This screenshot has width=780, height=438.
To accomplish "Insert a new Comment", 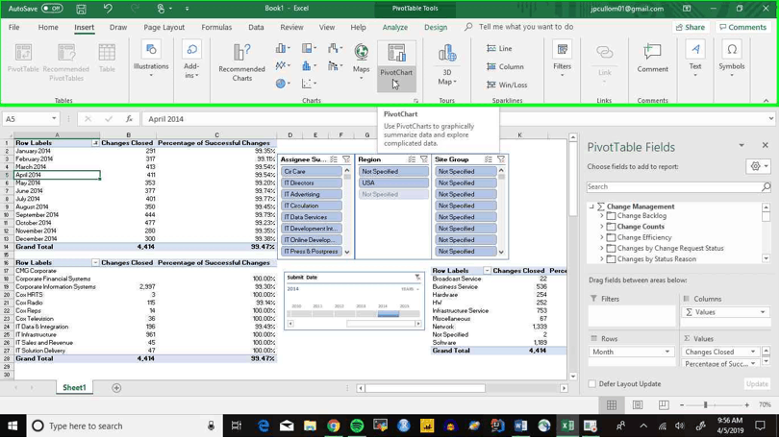I will 652,59.
